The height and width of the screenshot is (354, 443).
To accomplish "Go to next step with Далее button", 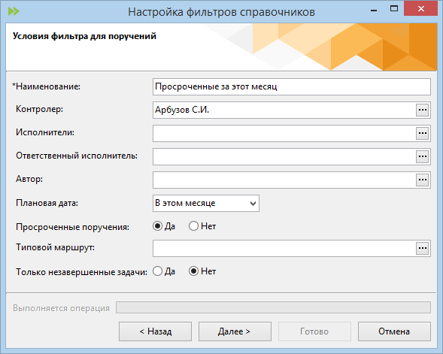I will tap(235, 331).
